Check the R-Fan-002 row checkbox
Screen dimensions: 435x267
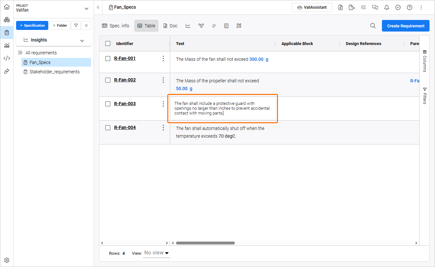tap(108, 80)
